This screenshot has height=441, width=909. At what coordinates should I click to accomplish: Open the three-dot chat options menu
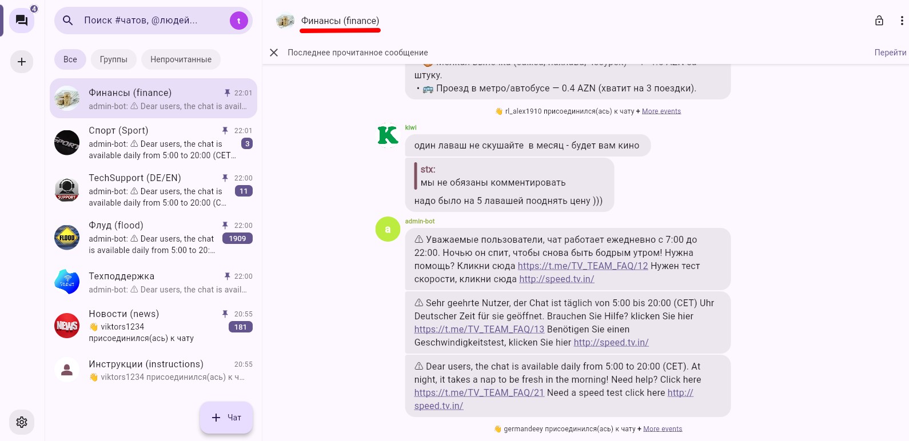(x=902, y=21)
